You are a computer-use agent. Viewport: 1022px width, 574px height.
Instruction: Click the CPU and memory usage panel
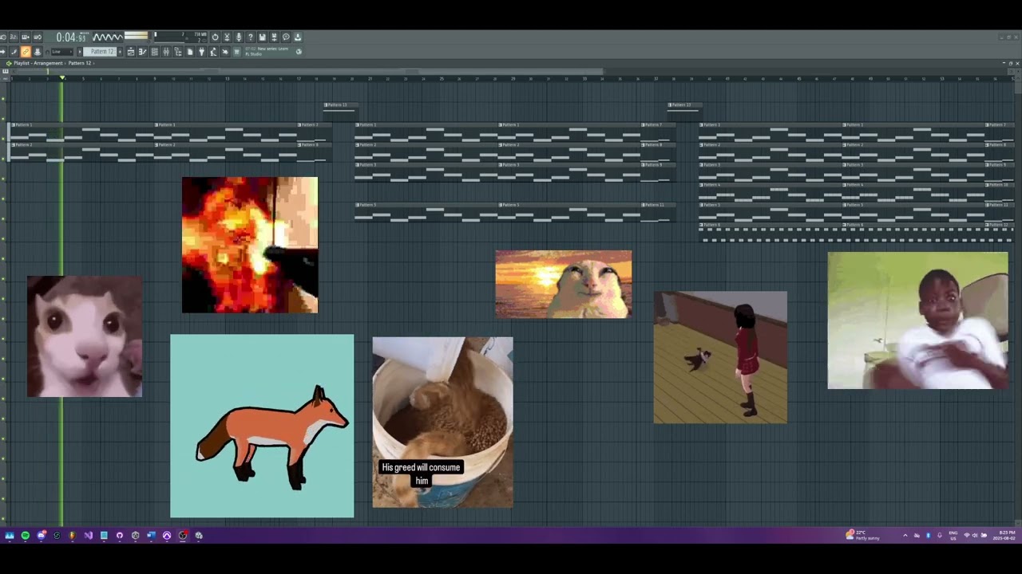point(180,37)
